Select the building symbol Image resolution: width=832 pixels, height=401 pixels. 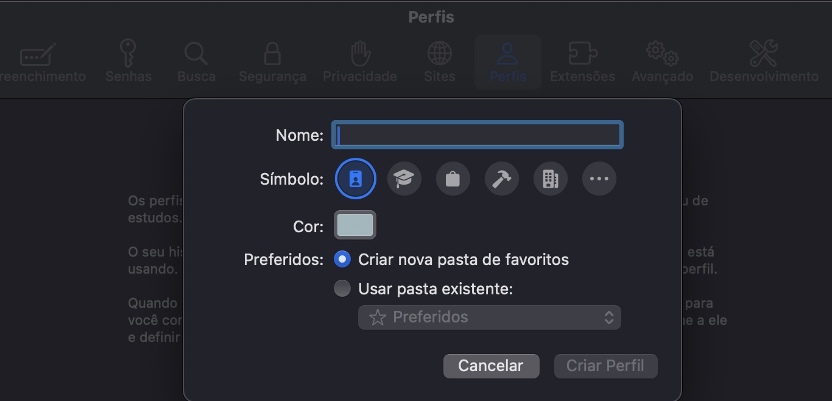(x=550, y=179)
